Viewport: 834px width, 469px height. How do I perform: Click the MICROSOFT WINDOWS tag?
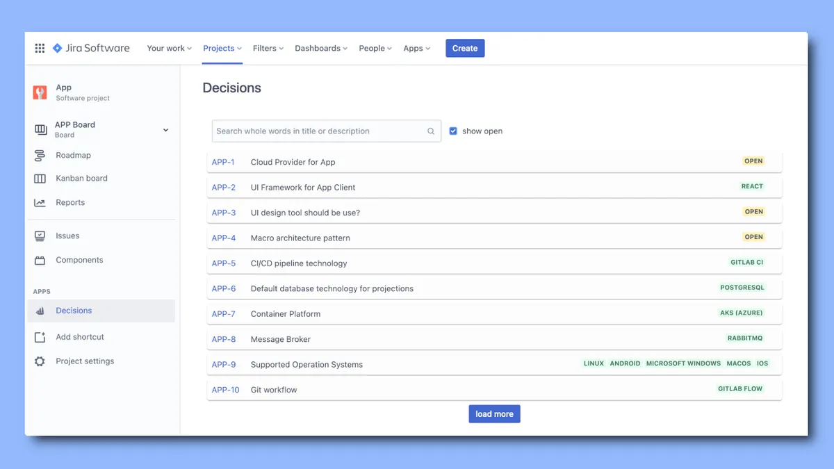(683, 364)
